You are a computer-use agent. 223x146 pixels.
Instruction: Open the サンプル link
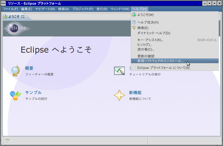tap(33, 93)
